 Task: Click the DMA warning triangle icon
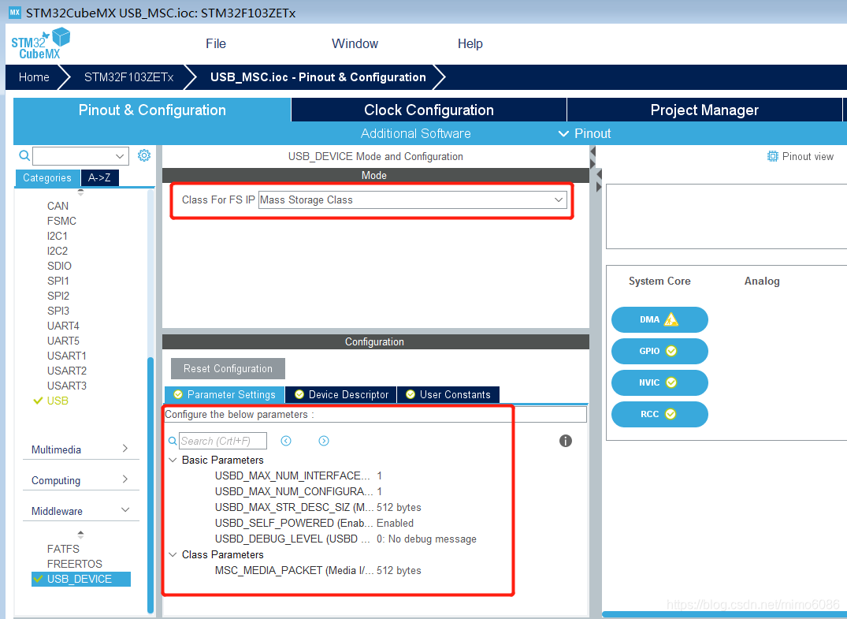[x=671, y=319]
